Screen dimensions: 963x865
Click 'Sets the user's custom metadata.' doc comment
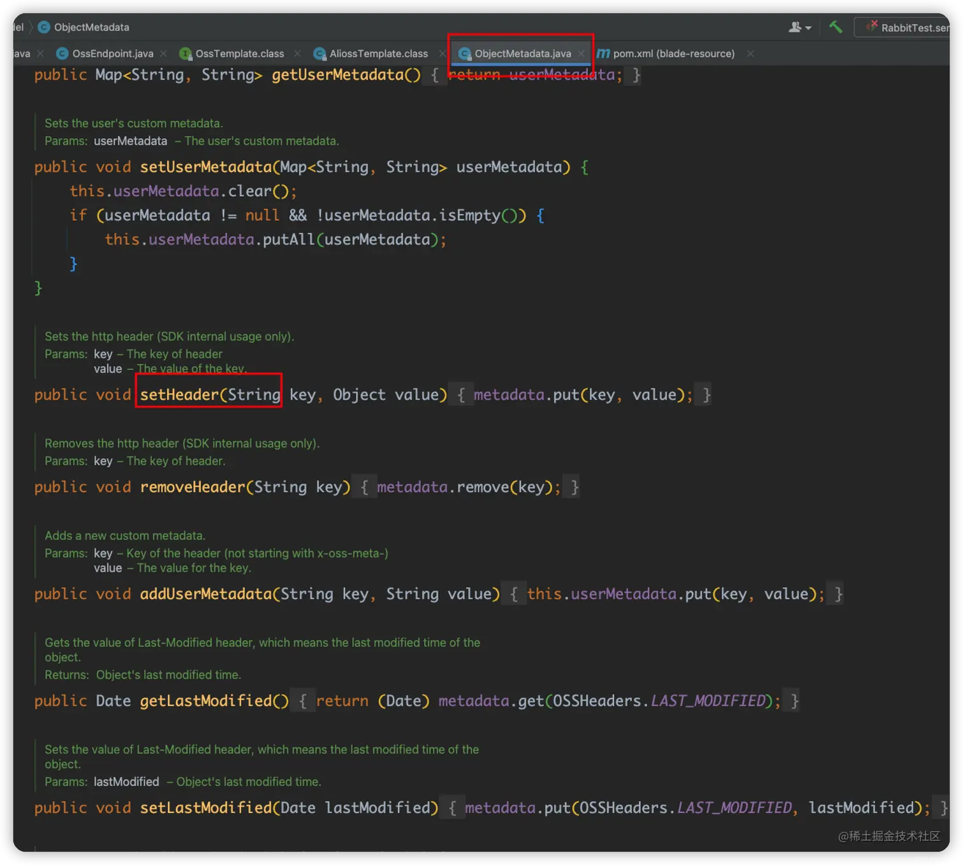pyautogui.click(x=134, y=123)
